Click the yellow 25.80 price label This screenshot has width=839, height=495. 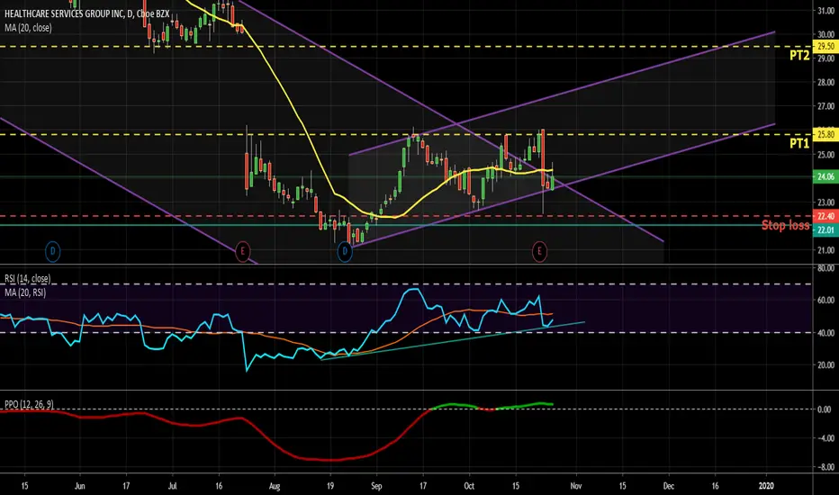pos(825,134)
